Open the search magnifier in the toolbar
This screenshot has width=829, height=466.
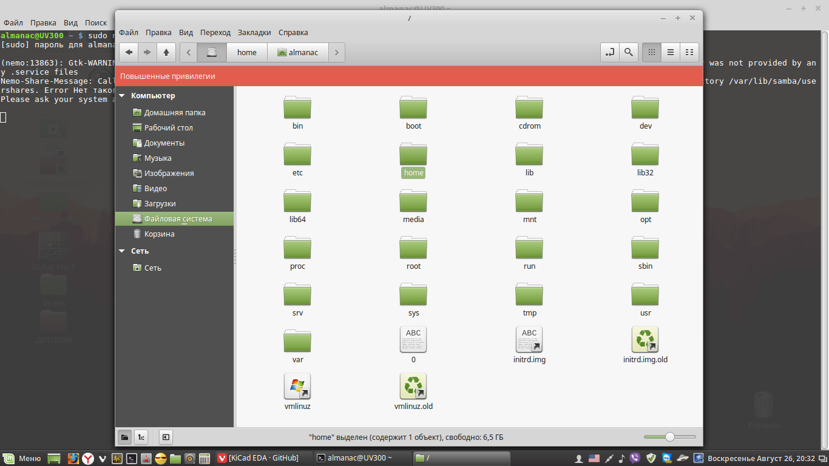(x=629, y=52)
